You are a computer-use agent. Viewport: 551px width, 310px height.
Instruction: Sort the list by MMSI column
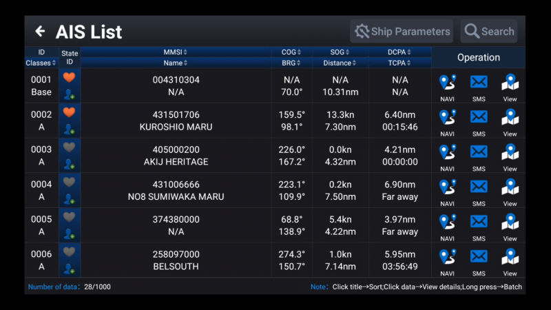176,52
